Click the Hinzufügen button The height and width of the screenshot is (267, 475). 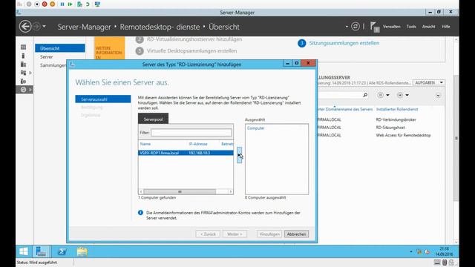pos(269,234)
